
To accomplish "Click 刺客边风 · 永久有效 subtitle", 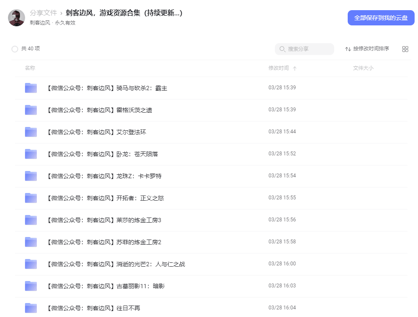I will 53,23.
